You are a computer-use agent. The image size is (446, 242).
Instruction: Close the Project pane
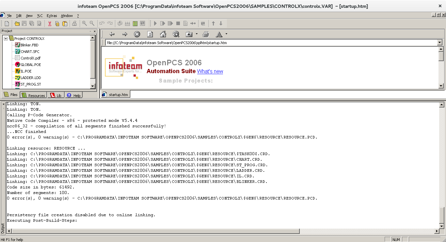[95, 31]
